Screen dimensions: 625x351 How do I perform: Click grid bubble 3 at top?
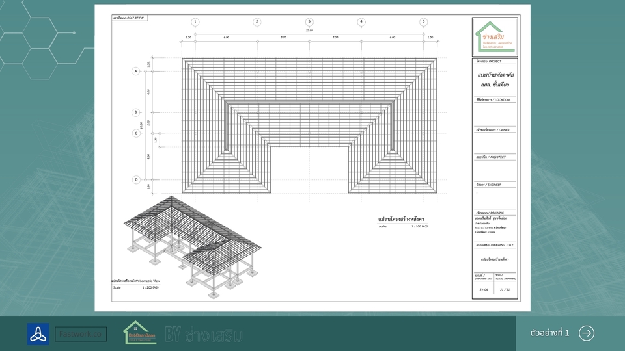(x=309, y=22)
